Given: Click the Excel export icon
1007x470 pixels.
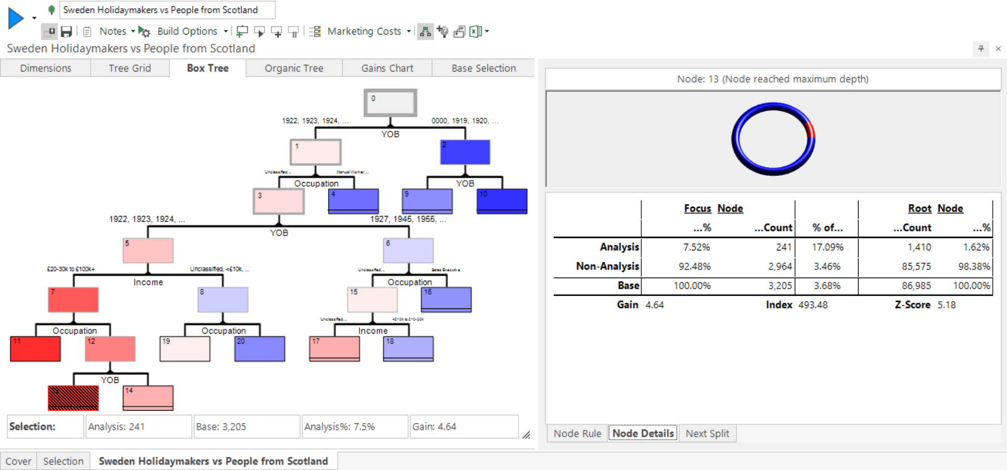Looking at the screenshot, I should point(476,31).
